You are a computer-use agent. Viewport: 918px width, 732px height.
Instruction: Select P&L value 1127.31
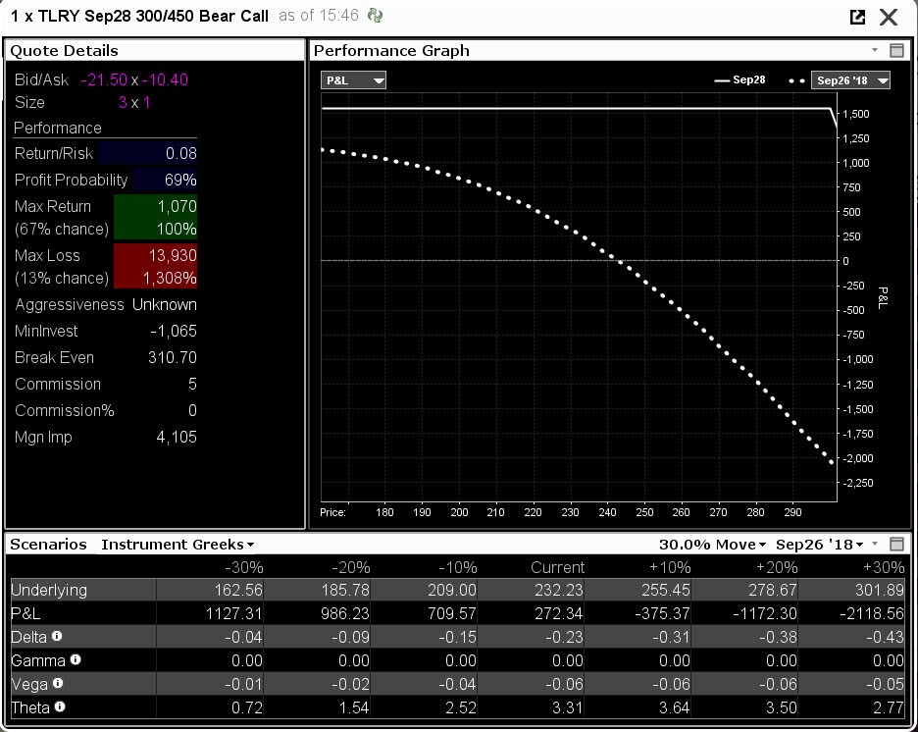click(x=233, y=613)
